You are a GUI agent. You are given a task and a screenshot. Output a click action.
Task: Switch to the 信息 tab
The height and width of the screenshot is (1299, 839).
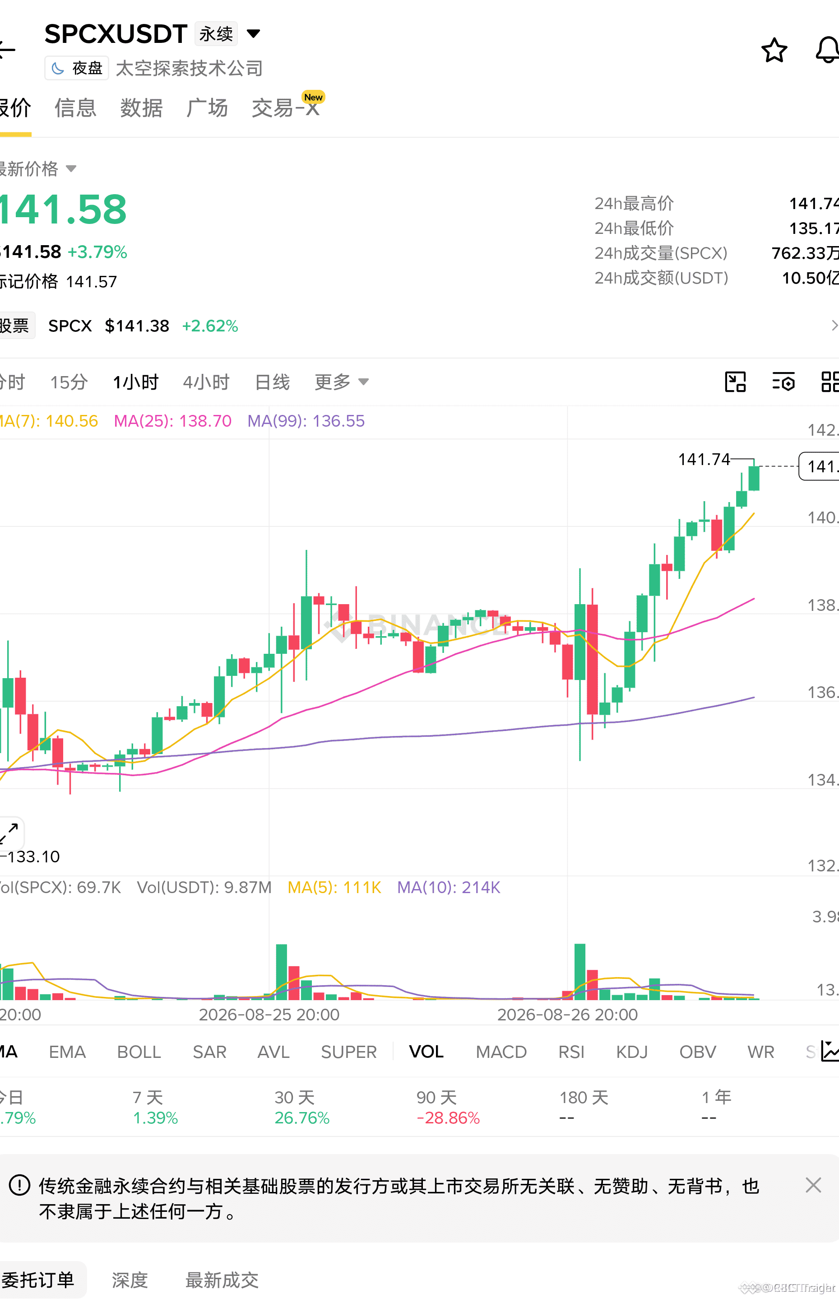75,108
